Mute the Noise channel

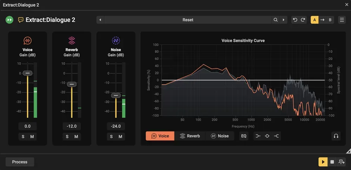click(120, 137)
